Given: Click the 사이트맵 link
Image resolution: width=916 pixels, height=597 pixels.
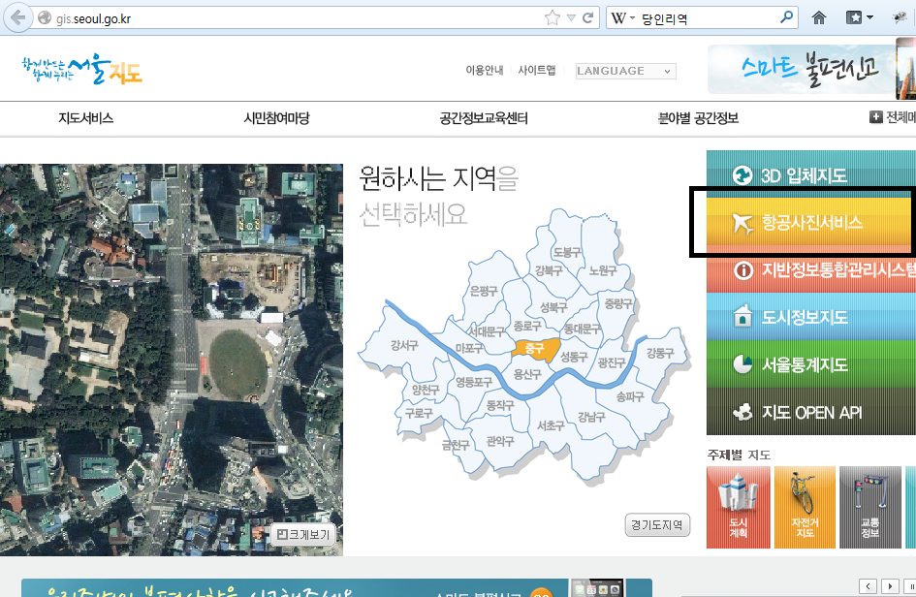Looking at the screenshot, I should click(x=537, y=71).
